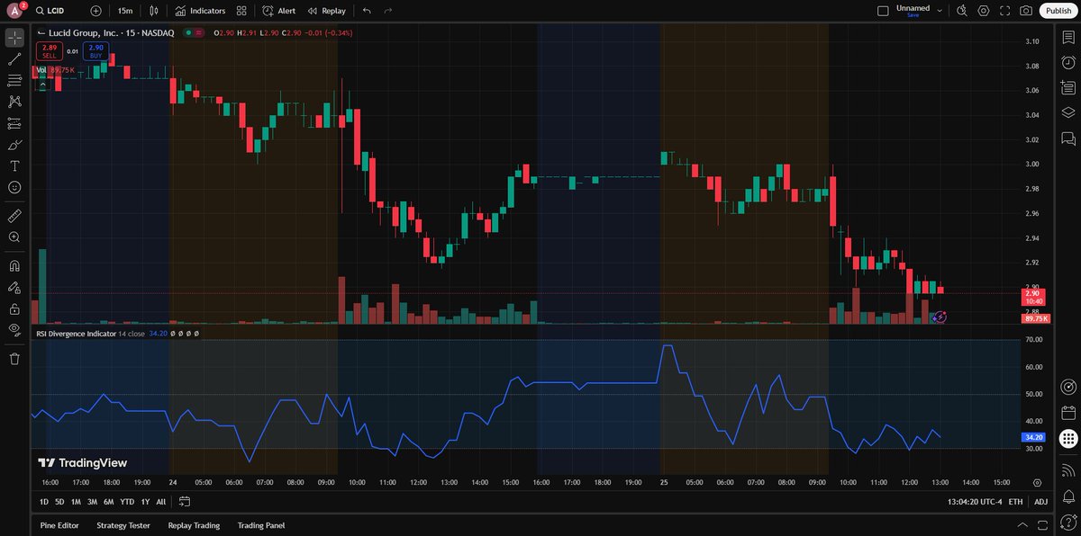The width and height of the screenshot is (1081, 536).
Task: Collapse the indicator legend arrow under Vol
Action: (41, 85)
